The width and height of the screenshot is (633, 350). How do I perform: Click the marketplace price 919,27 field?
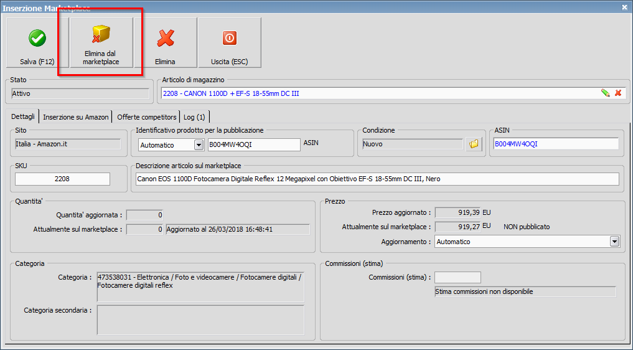click(x=458, y=227)
